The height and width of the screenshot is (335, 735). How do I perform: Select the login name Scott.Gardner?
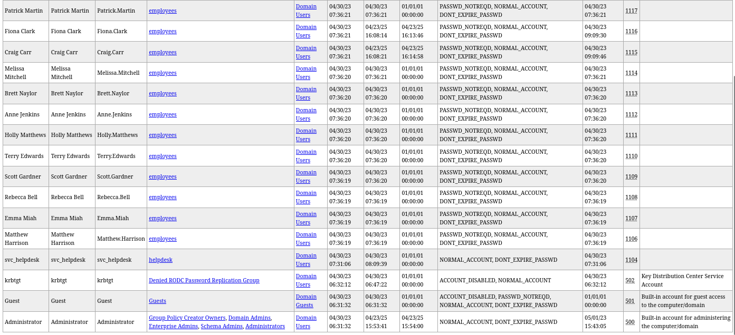[x=115, y=176]
